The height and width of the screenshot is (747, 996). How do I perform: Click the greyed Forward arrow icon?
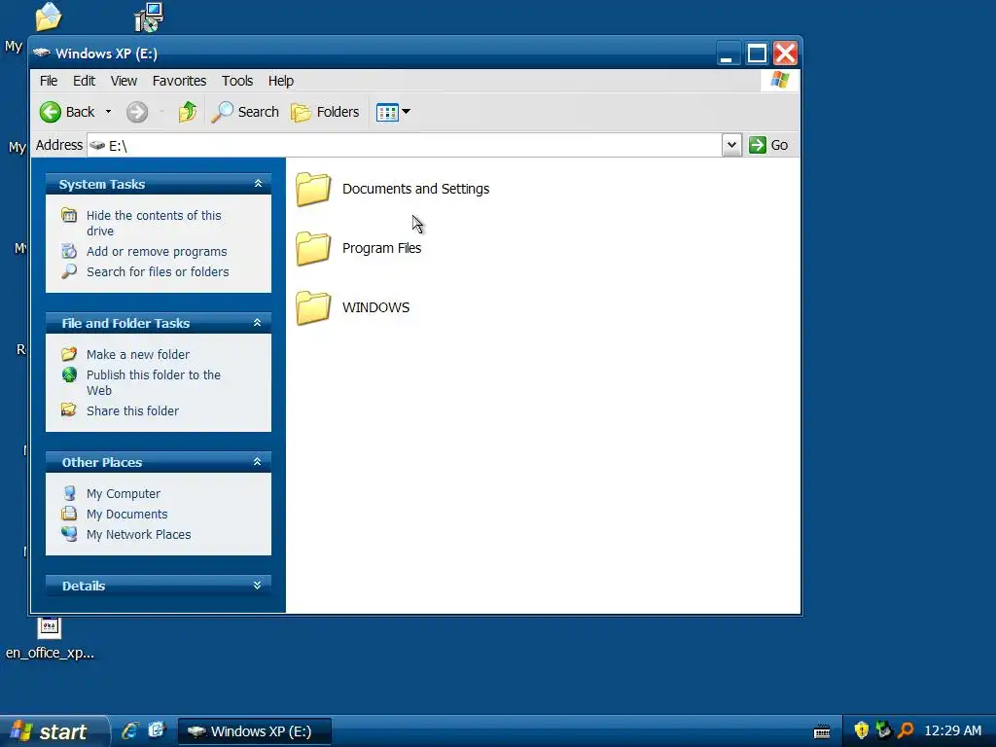136,112
